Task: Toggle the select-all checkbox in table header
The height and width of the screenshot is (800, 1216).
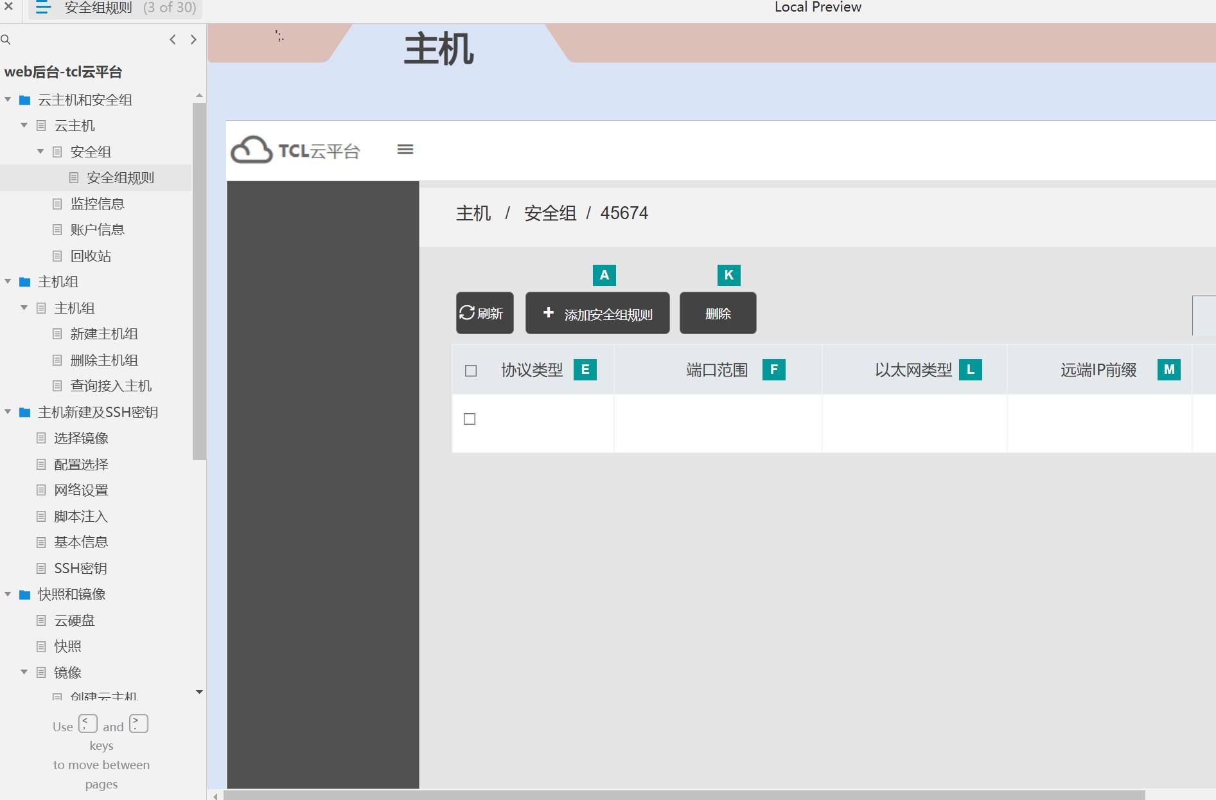Action: coord(471,371)
